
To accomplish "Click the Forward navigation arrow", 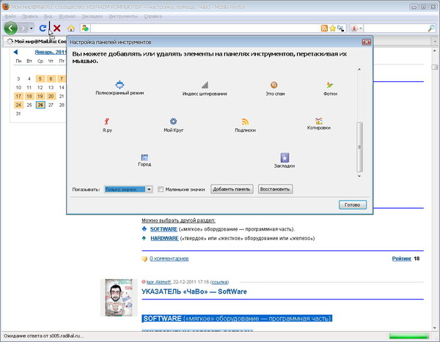I will pyautogui.click(x=23, y=29).
